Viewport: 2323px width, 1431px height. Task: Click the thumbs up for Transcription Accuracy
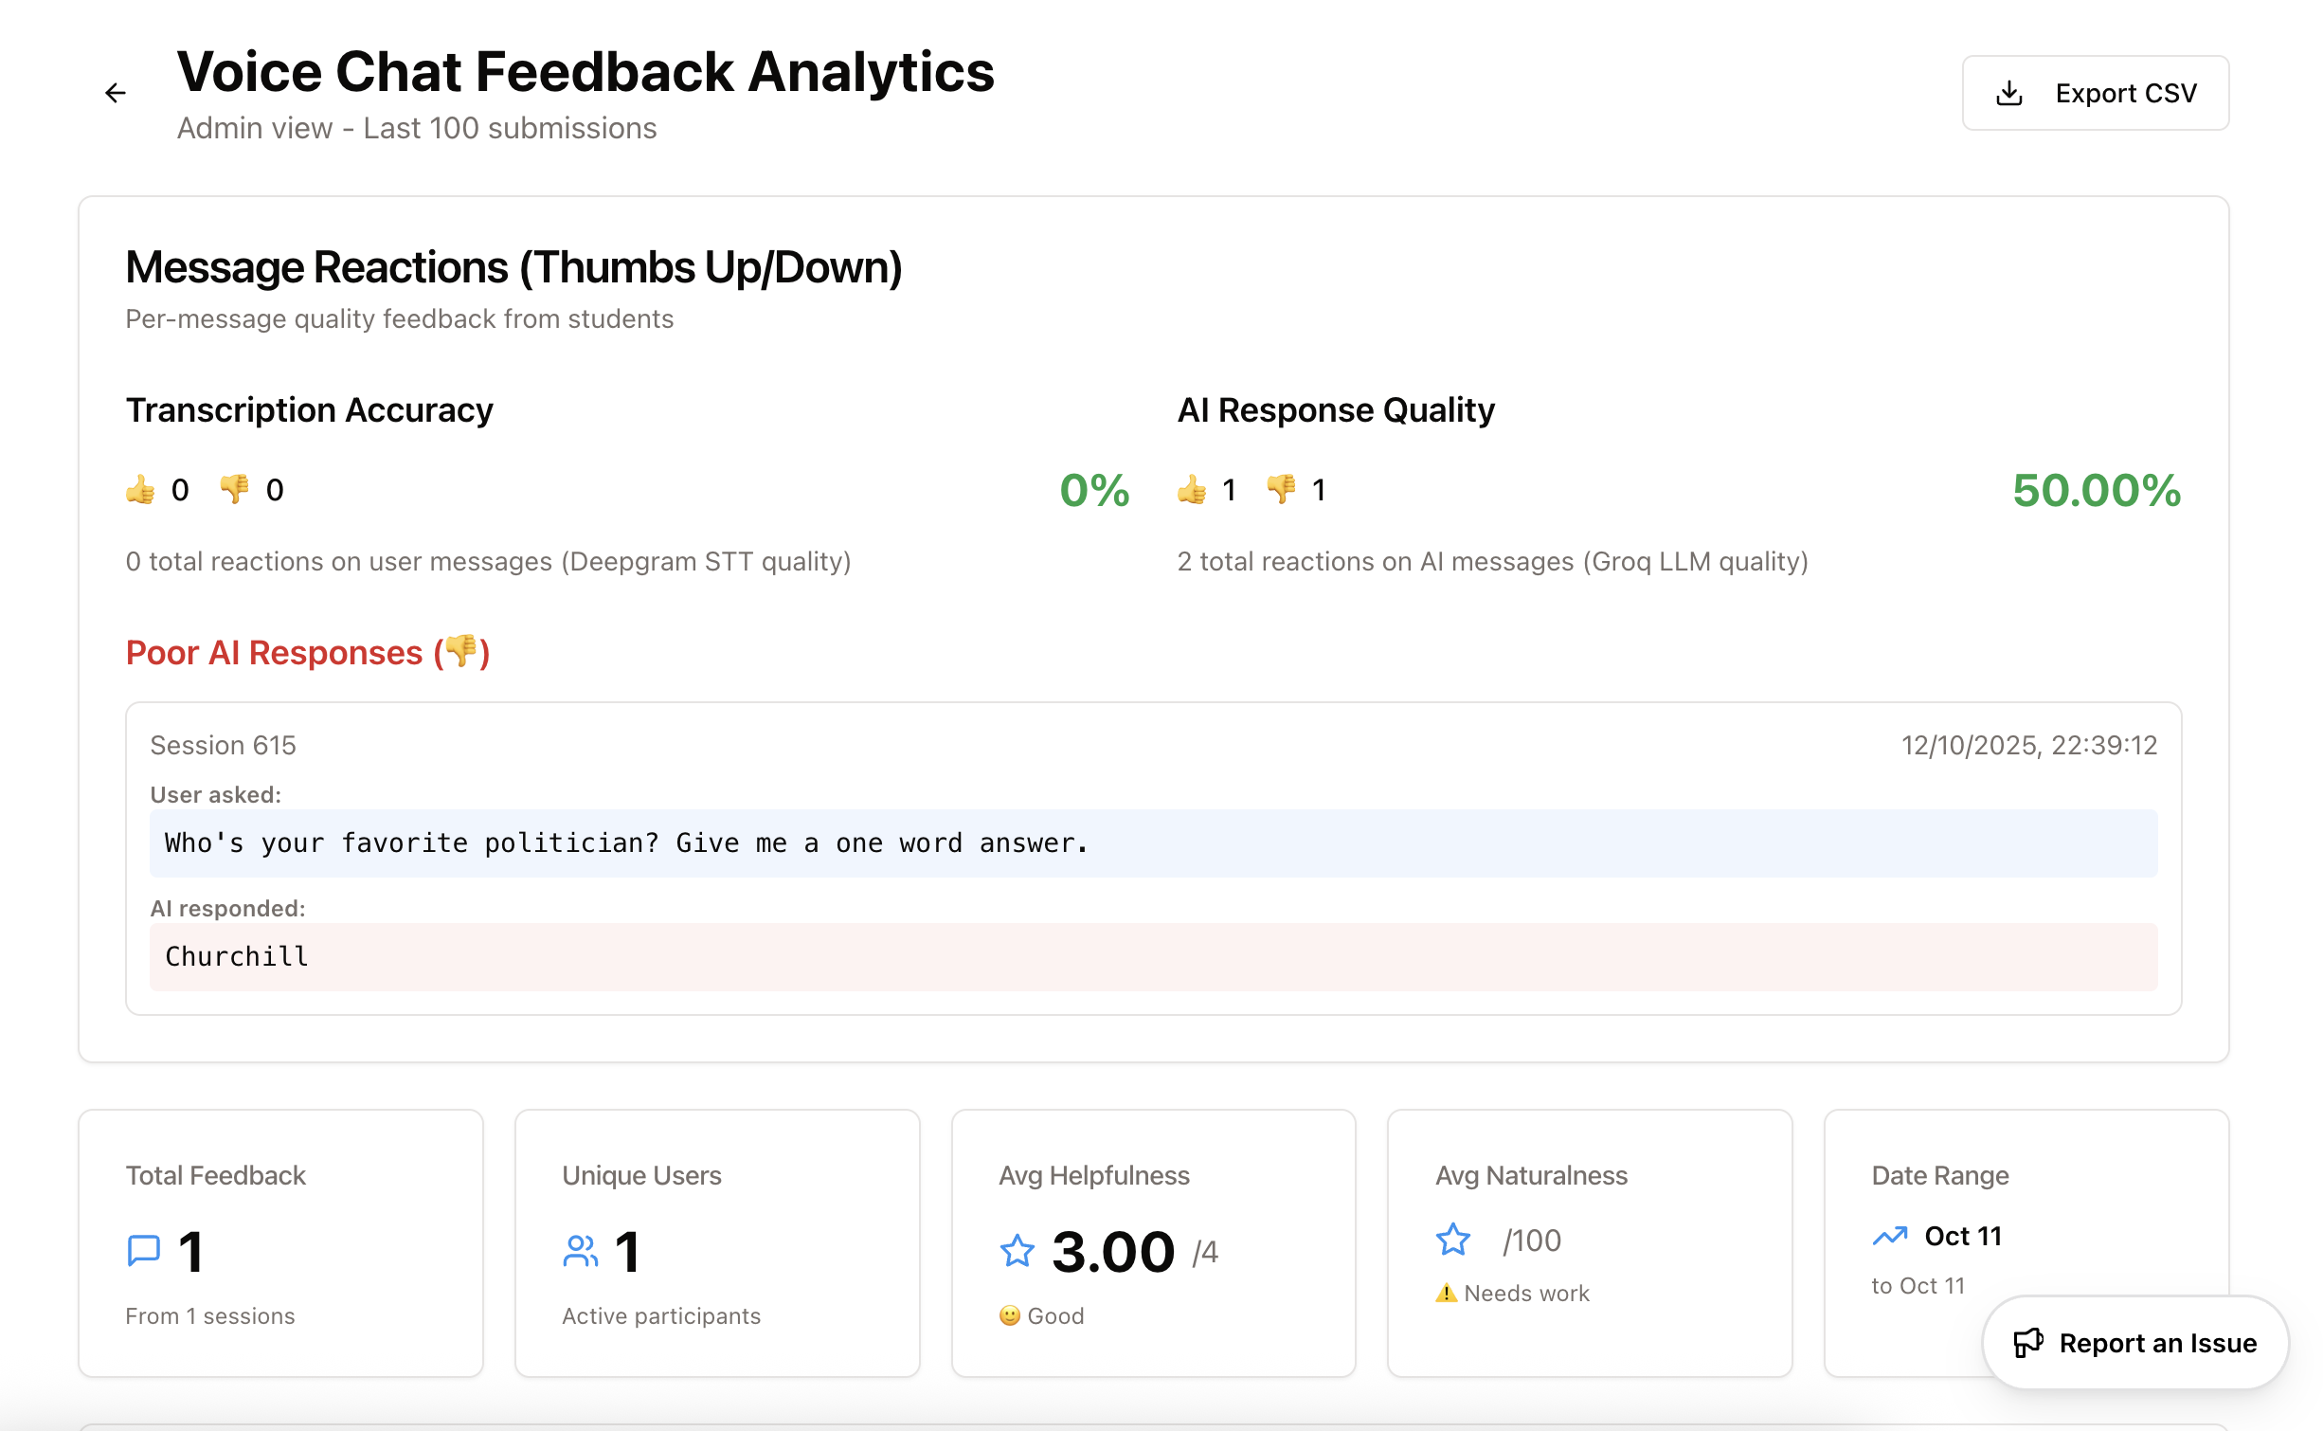(139, 488)
